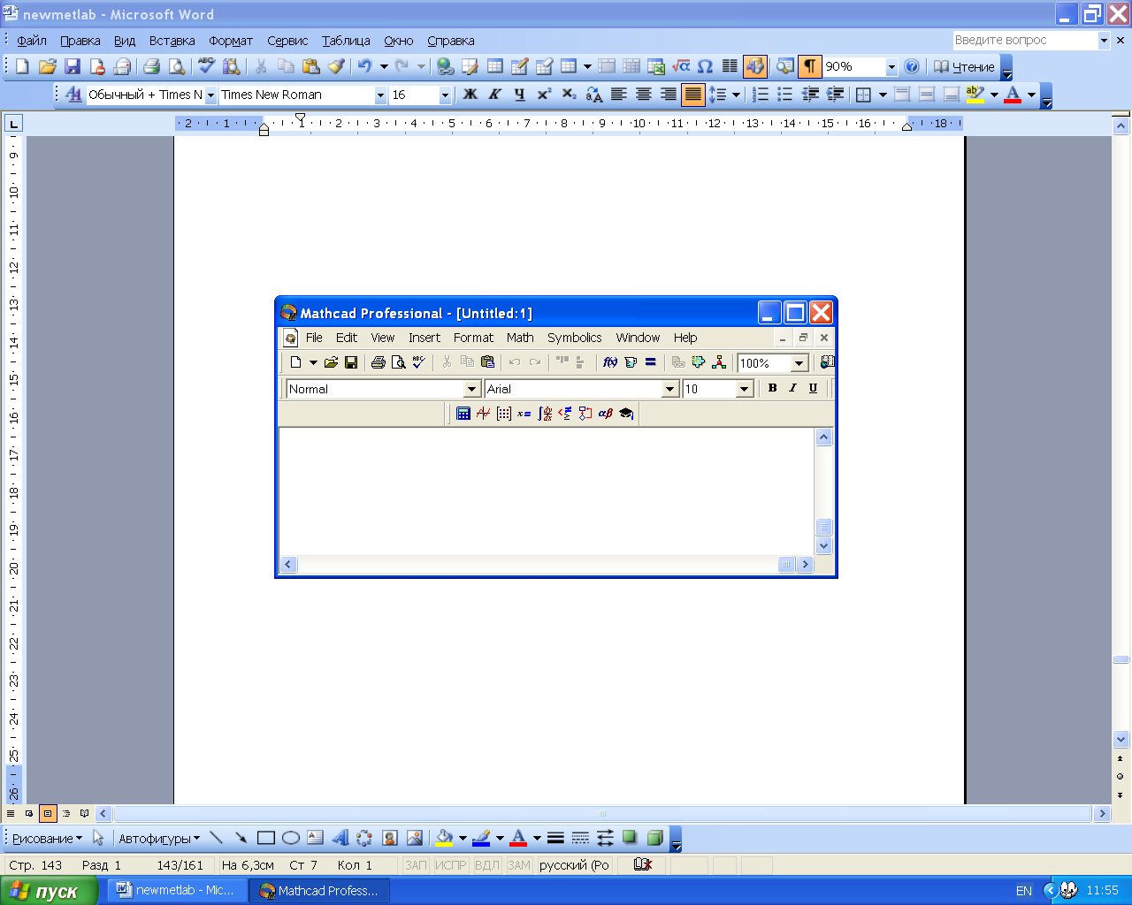This screenshot has width=1132, height=905.
Task: Toggle Italic (К) in Word formatting toolbar
Action: click(x=495, y=95)
